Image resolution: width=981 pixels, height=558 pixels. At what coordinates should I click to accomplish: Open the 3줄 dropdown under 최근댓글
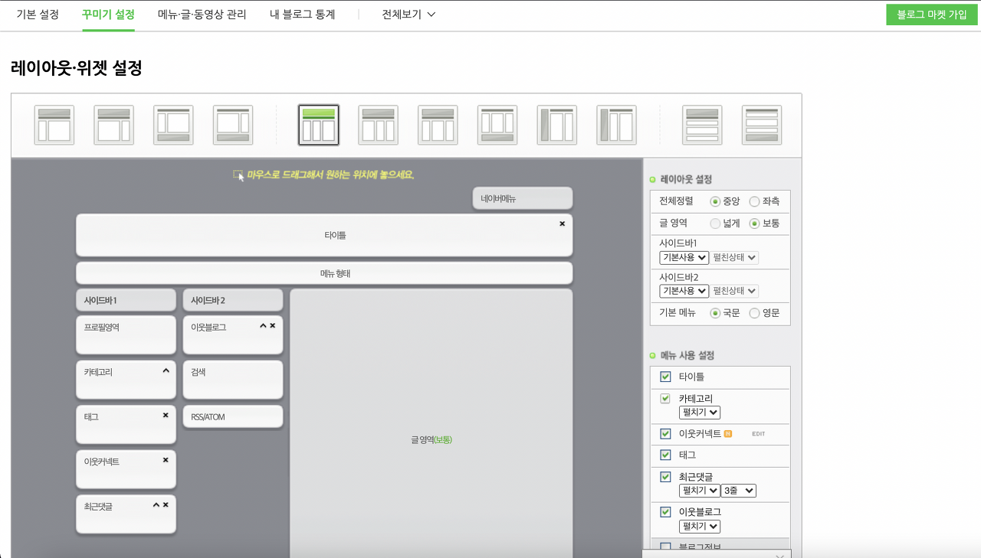point(738,491)
